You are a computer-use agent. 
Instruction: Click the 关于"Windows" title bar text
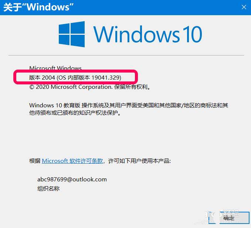click(x=38, y=7)
